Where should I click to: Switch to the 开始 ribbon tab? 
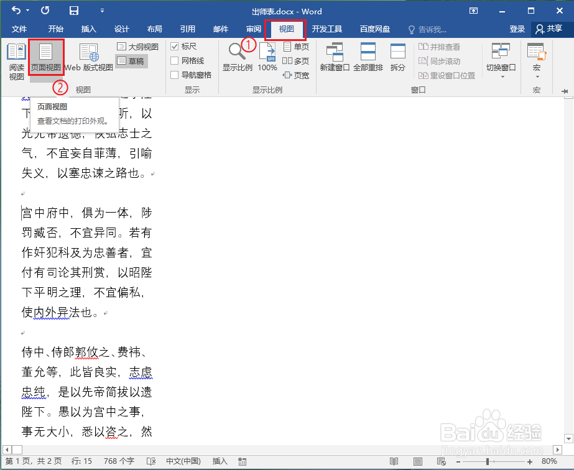55,29
